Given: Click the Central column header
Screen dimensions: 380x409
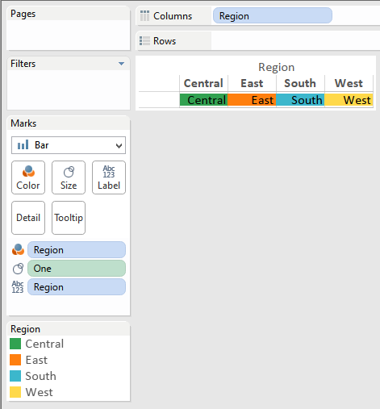Looking at the screenshot, I should pos(203,83).
